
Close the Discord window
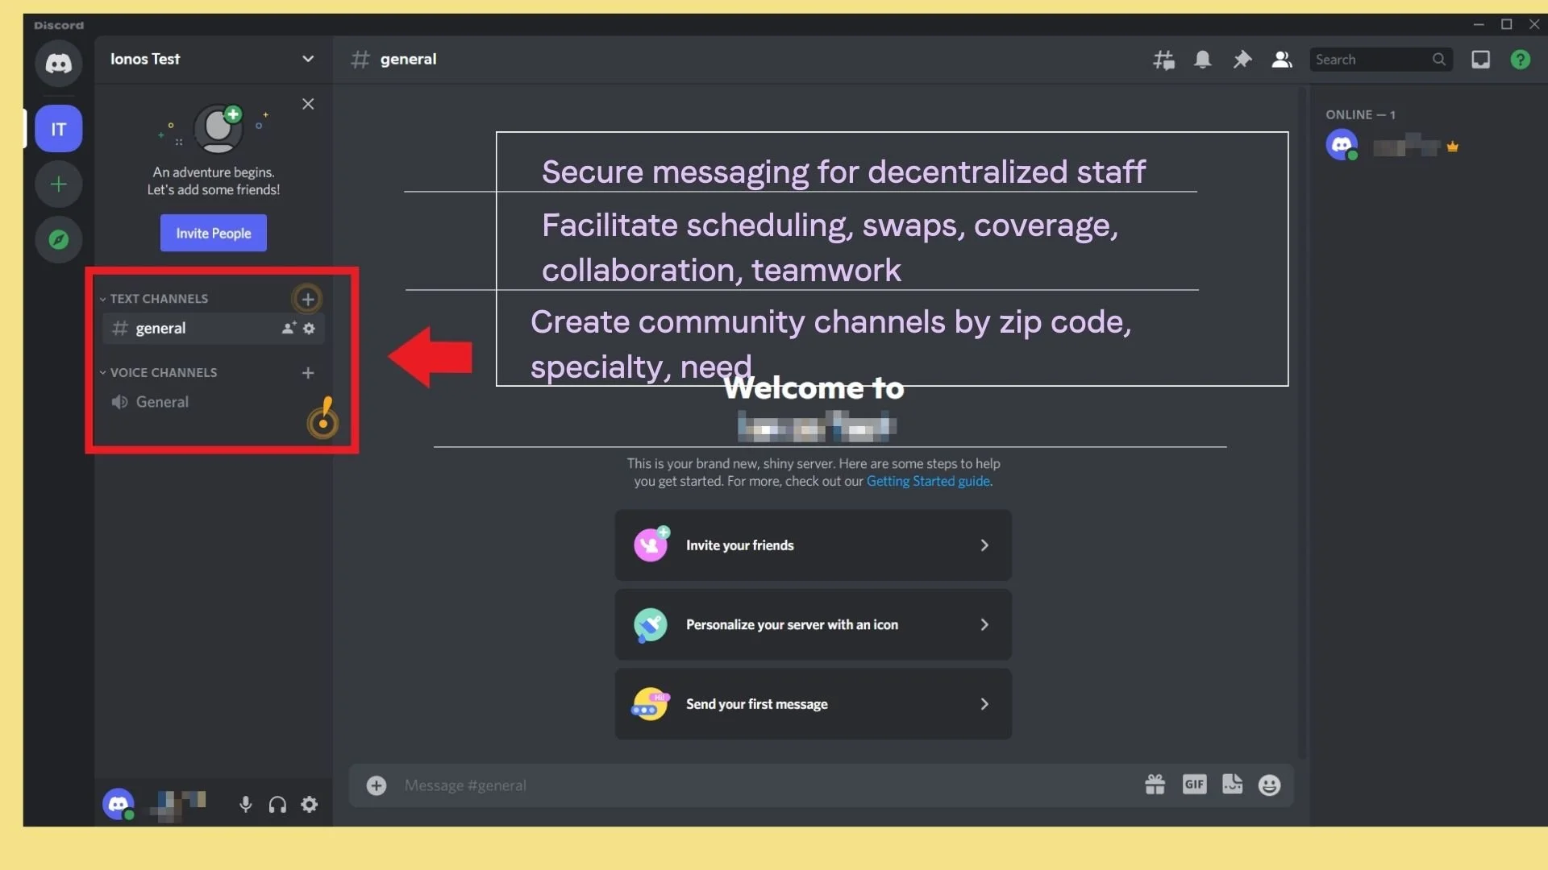[x=1534, y=24]
